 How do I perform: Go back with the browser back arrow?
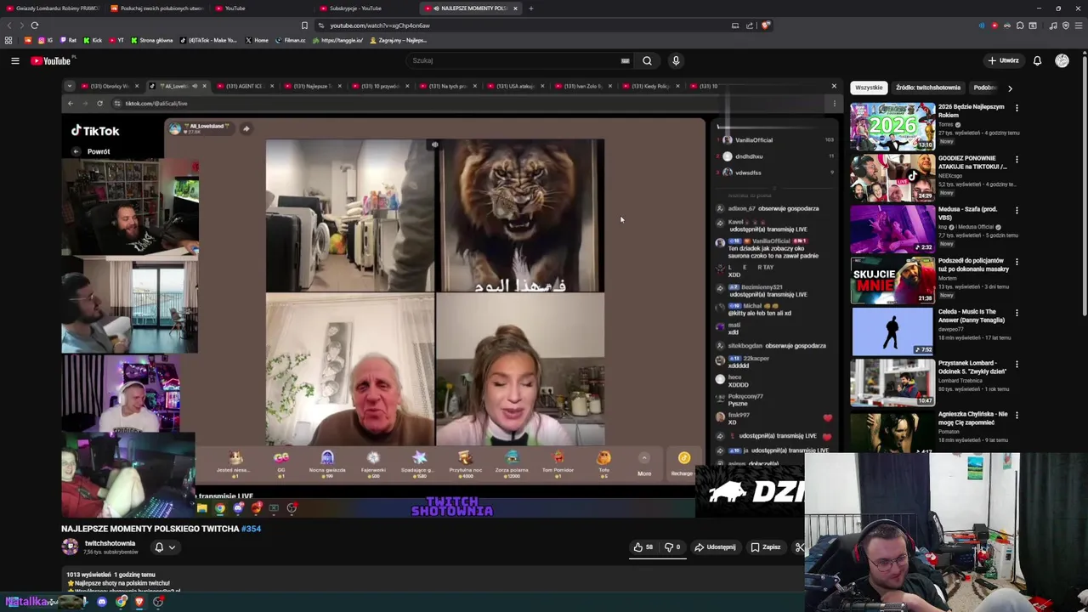coord(9,25)
